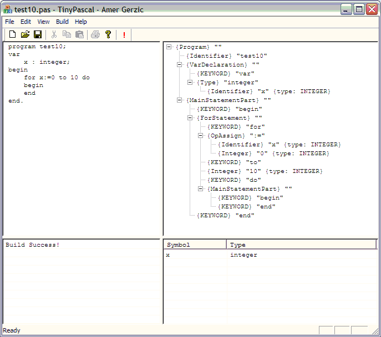Viewport: 381px width, 337px height.
Task: Collapse the inner {MainStatementPart} under "do"
Action: tap(200, 188)
